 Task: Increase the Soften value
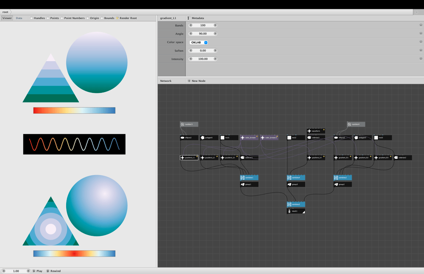coord(215,50)
